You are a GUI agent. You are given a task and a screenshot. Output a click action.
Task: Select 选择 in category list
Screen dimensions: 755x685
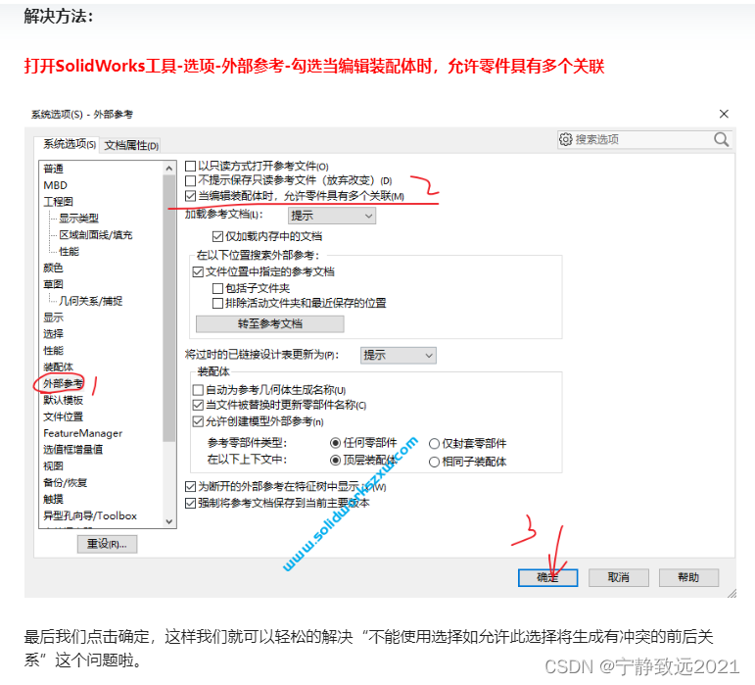tap(53, 334)
